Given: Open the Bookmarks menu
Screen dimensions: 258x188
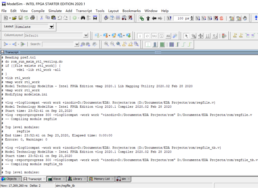Looking at the screenshot, I should point(132,11).
